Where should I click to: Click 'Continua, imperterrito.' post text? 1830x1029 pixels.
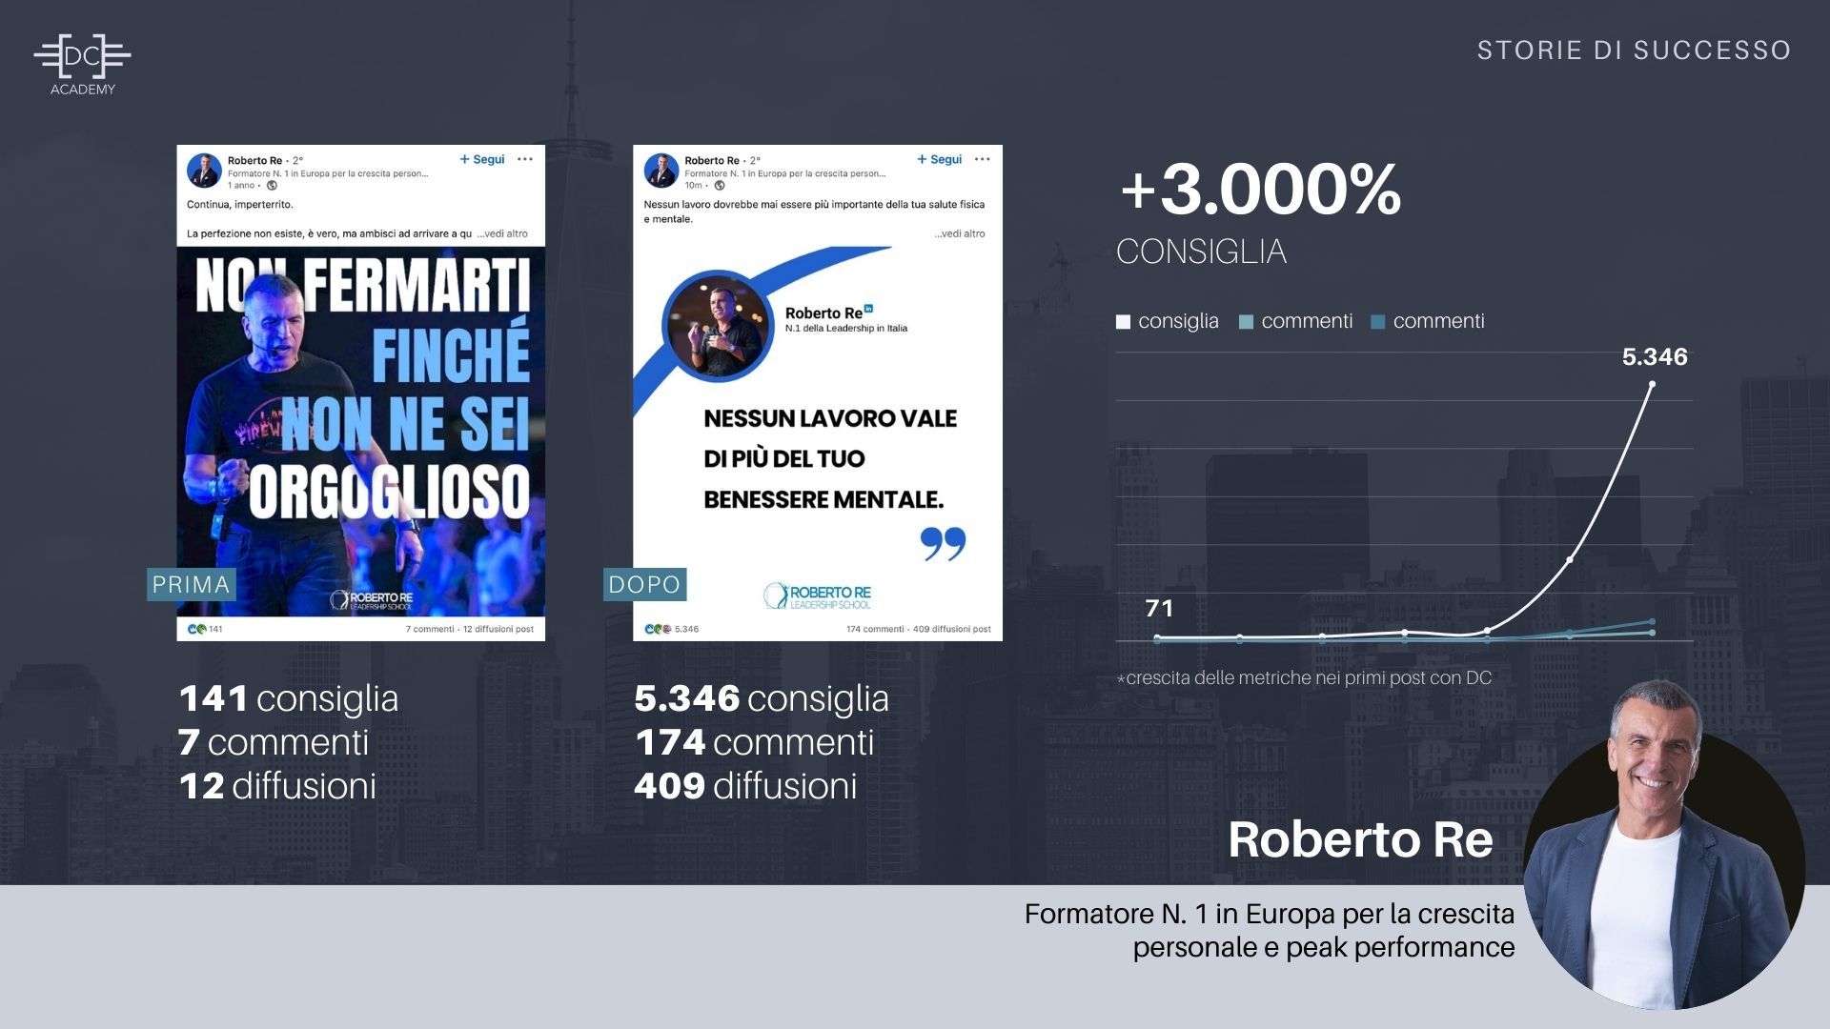point(240,204)
